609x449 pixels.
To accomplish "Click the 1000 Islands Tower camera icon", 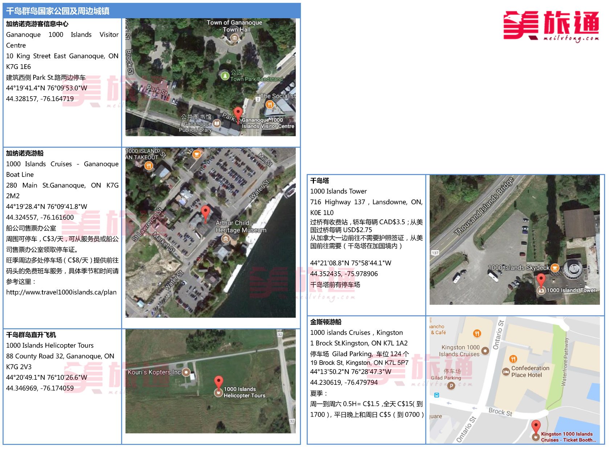I will click(x=541, y=290).
